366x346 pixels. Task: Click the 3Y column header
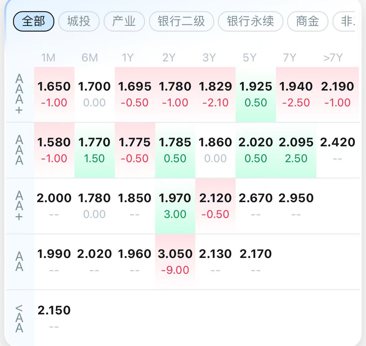pos(209,58)
